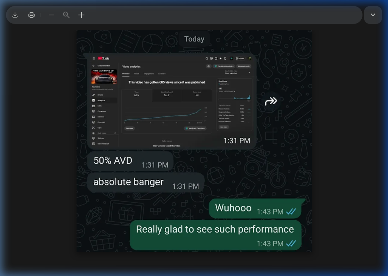Expand the chevron-down menu button
Screen dimensions: 388x276
click(373, 15)
